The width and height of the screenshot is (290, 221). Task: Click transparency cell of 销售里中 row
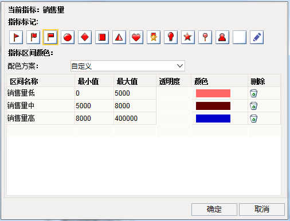click(x=174, y=106)
